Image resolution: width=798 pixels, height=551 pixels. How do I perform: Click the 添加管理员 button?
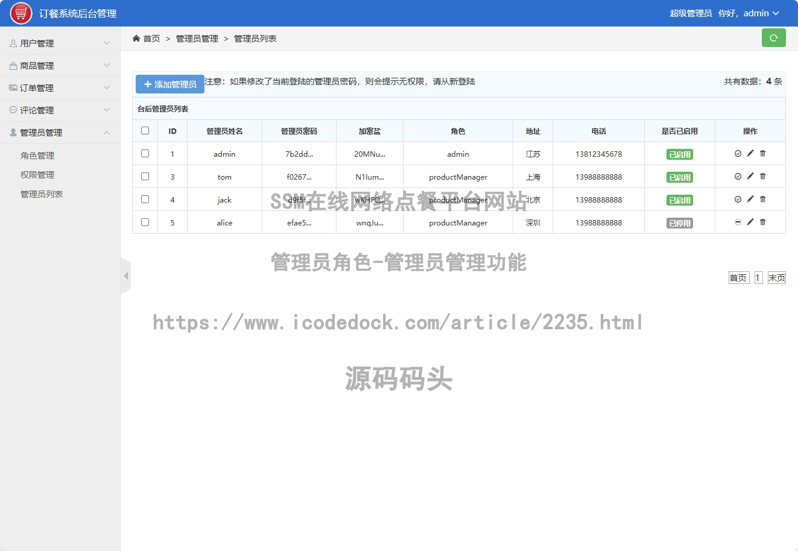170,84
